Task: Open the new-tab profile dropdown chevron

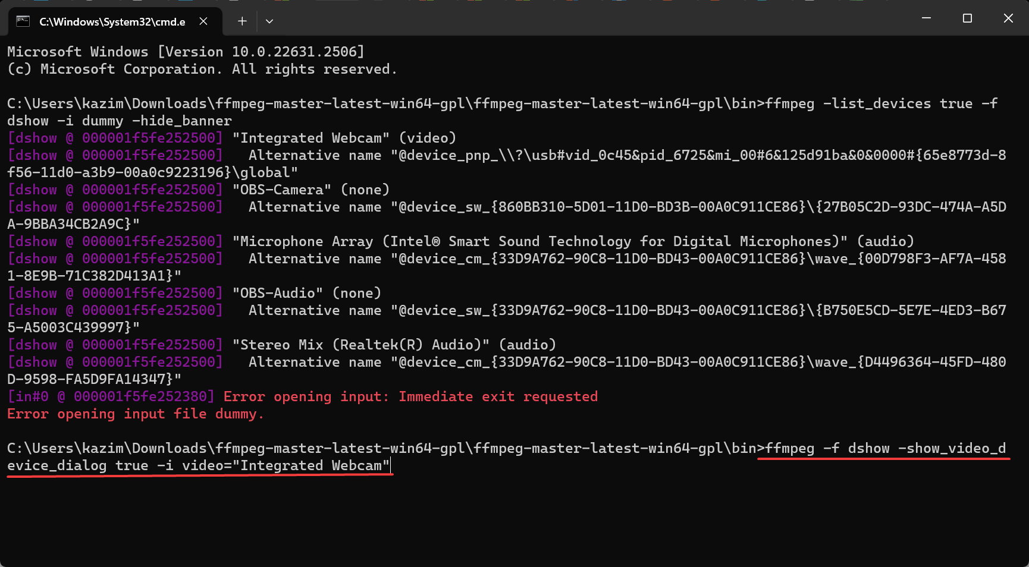Action: pos(269,21)
